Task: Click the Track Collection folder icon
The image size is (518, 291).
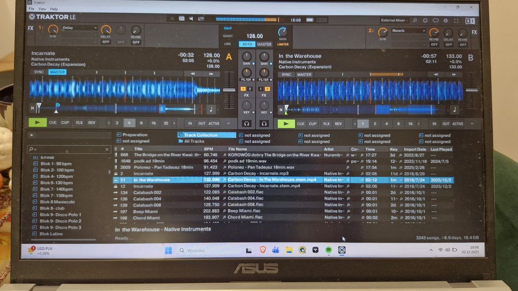Action: [x=181, y=135]
